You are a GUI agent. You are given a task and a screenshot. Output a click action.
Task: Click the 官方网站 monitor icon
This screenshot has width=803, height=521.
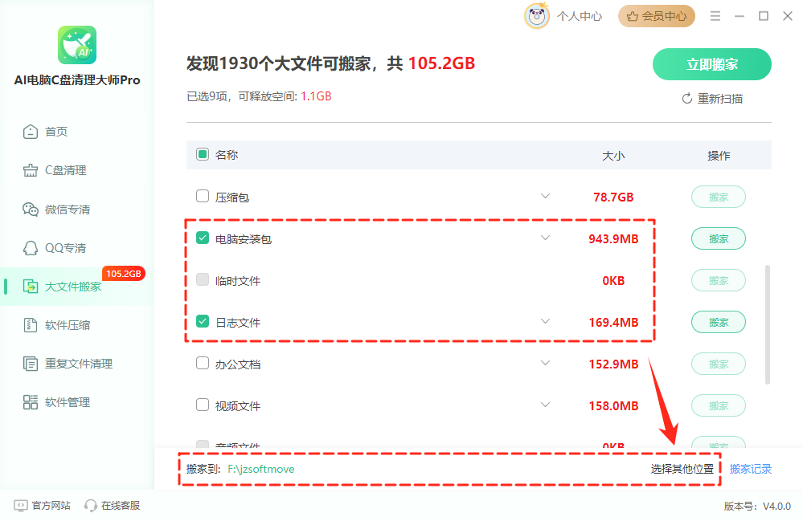pos(20,506)
